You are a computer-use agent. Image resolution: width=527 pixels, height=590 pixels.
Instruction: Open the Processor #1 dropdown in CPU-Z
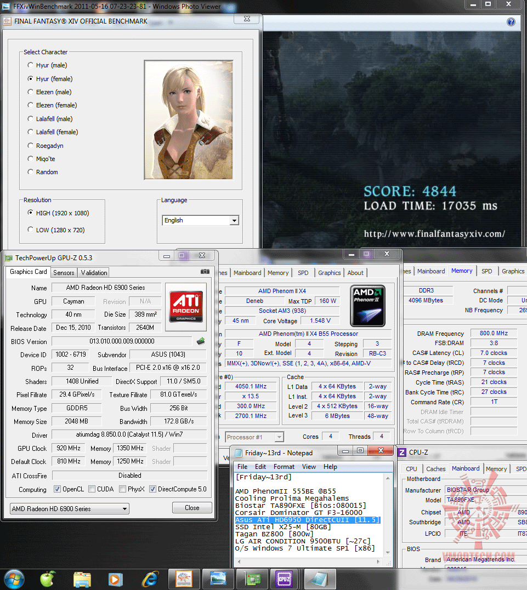(254, 437)
